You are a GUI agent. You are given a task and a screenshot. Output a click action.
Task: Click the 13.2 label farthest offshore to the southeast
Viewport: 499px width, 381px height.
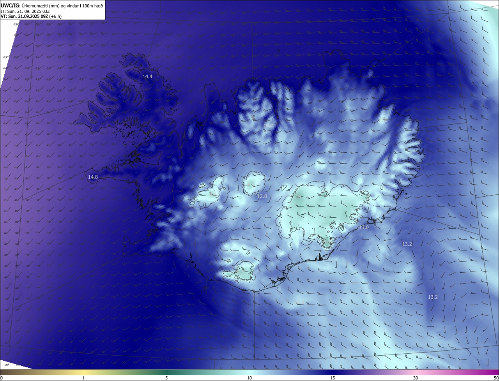click(x=433, y=297)
